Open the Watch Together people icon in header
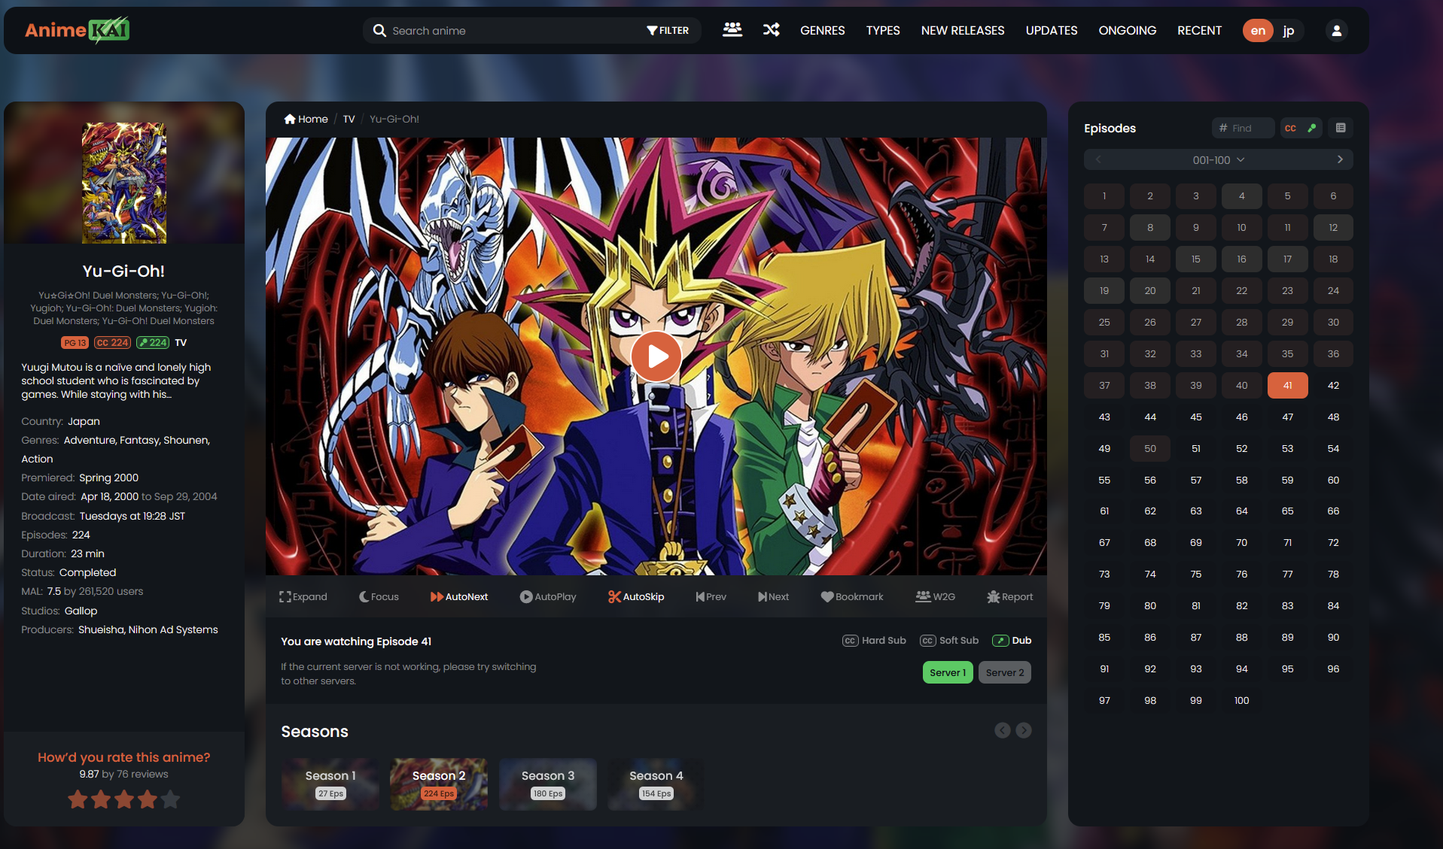This screenshot has width=1443, height=849. [732, 30]
